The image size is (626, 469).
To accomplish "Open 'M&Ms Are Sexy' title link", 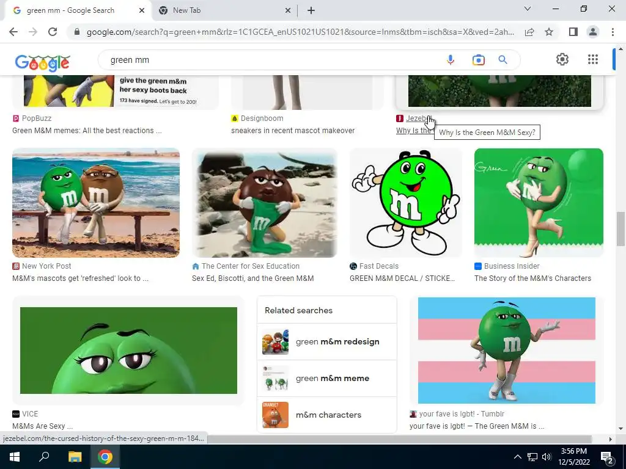I will (42, 426).
